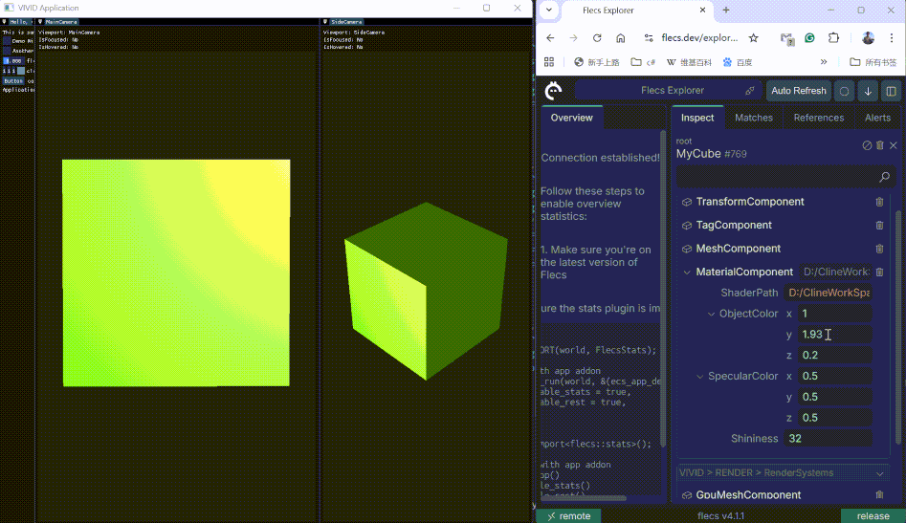This screenshot has width=906, height=523.
Task: Click the cube icon beside TagComponent
Action: coord(687,225)
